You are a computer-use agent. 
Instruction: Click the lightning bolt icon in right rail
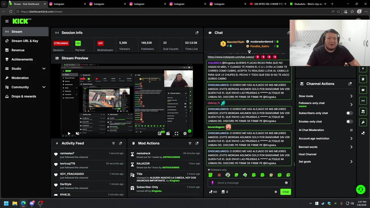(x=363, y=68)
